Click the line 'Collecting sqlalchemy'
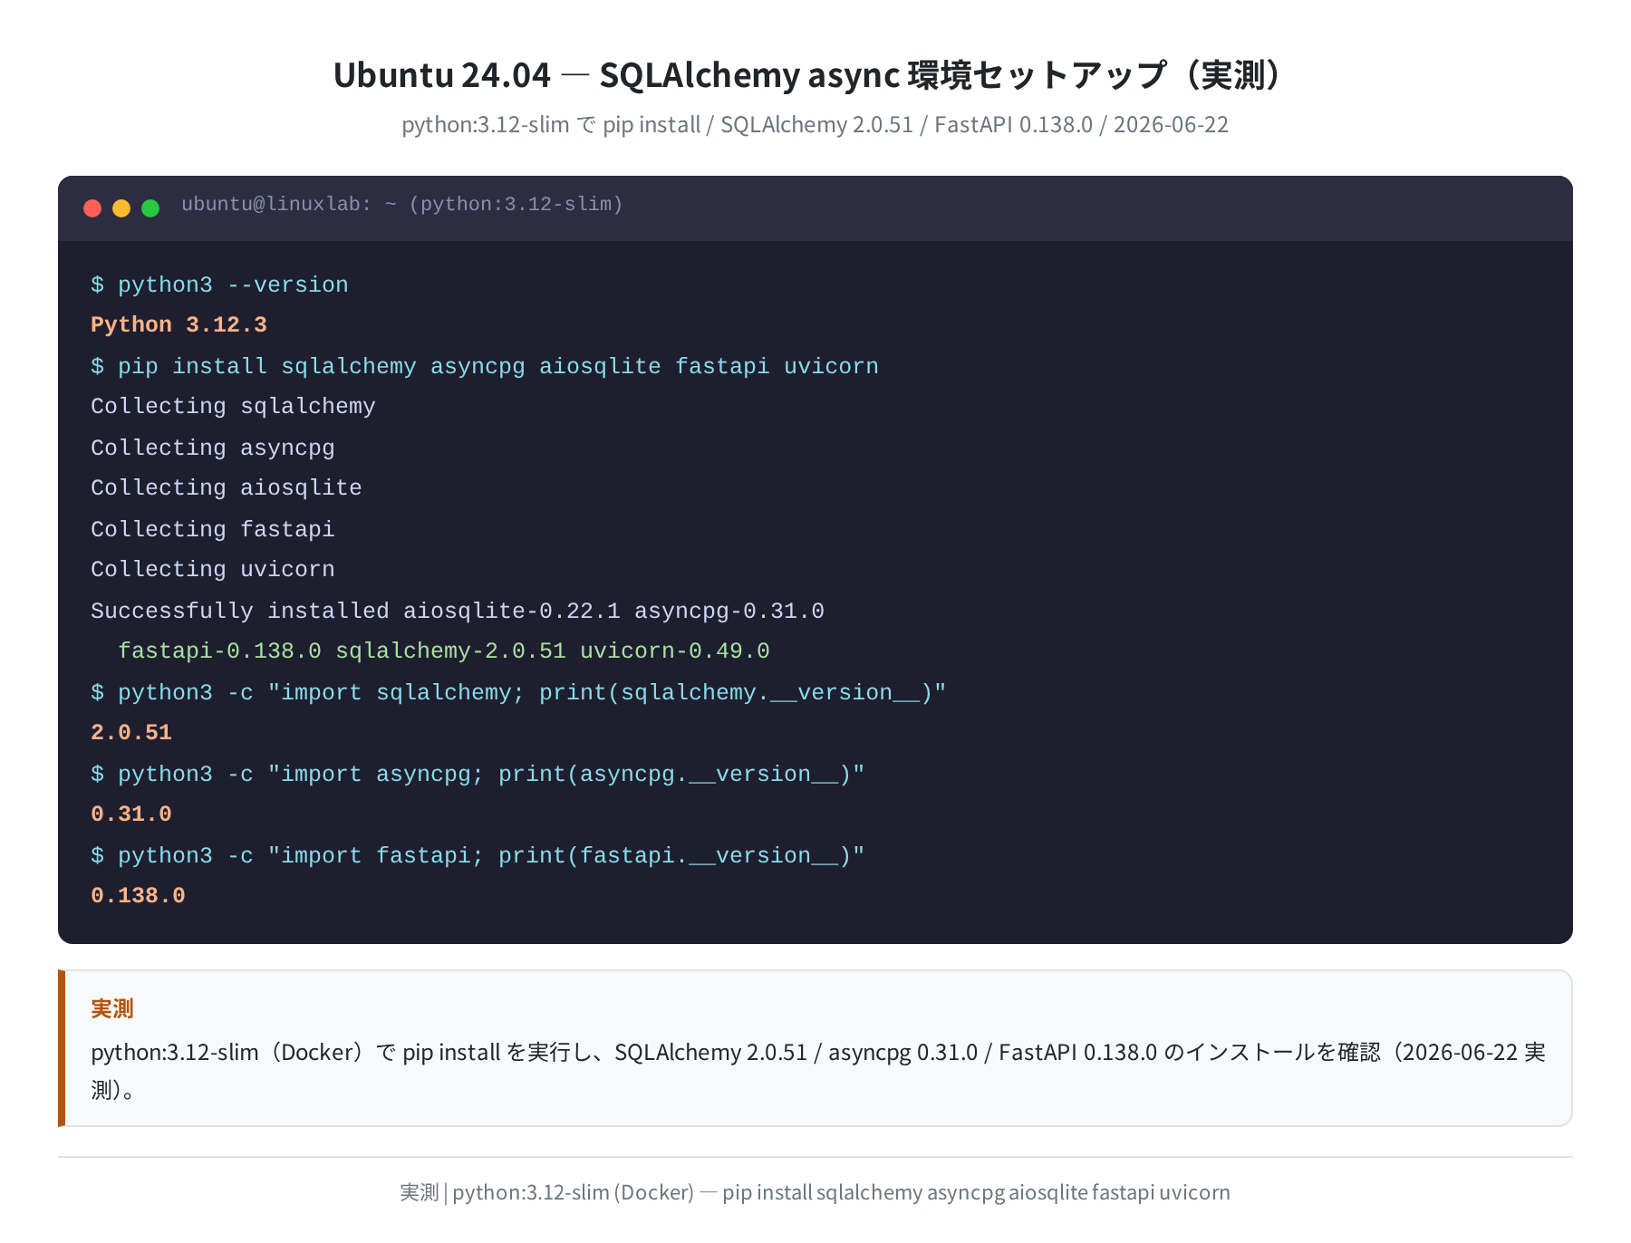This screenshot has height=1243, width=1631. 233,406
